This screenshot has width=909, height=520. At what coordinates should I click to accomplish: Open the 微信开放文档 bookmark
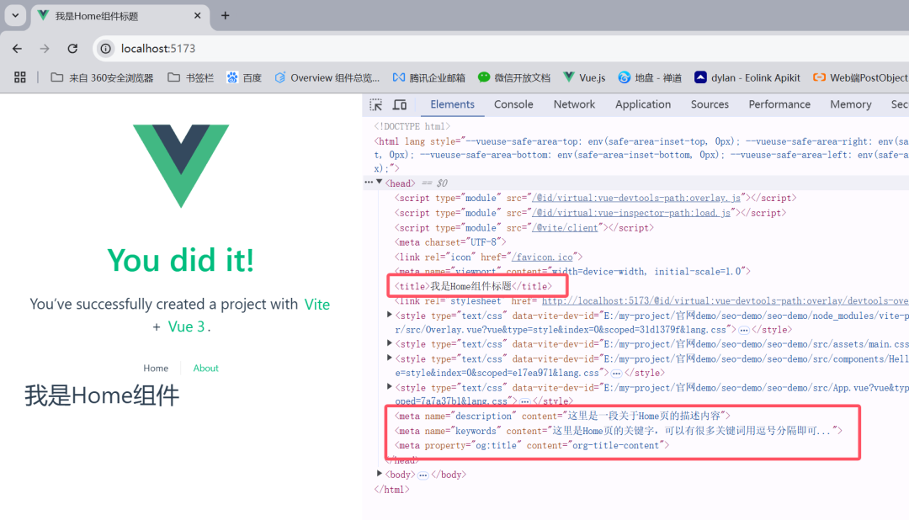coord(524,77)
